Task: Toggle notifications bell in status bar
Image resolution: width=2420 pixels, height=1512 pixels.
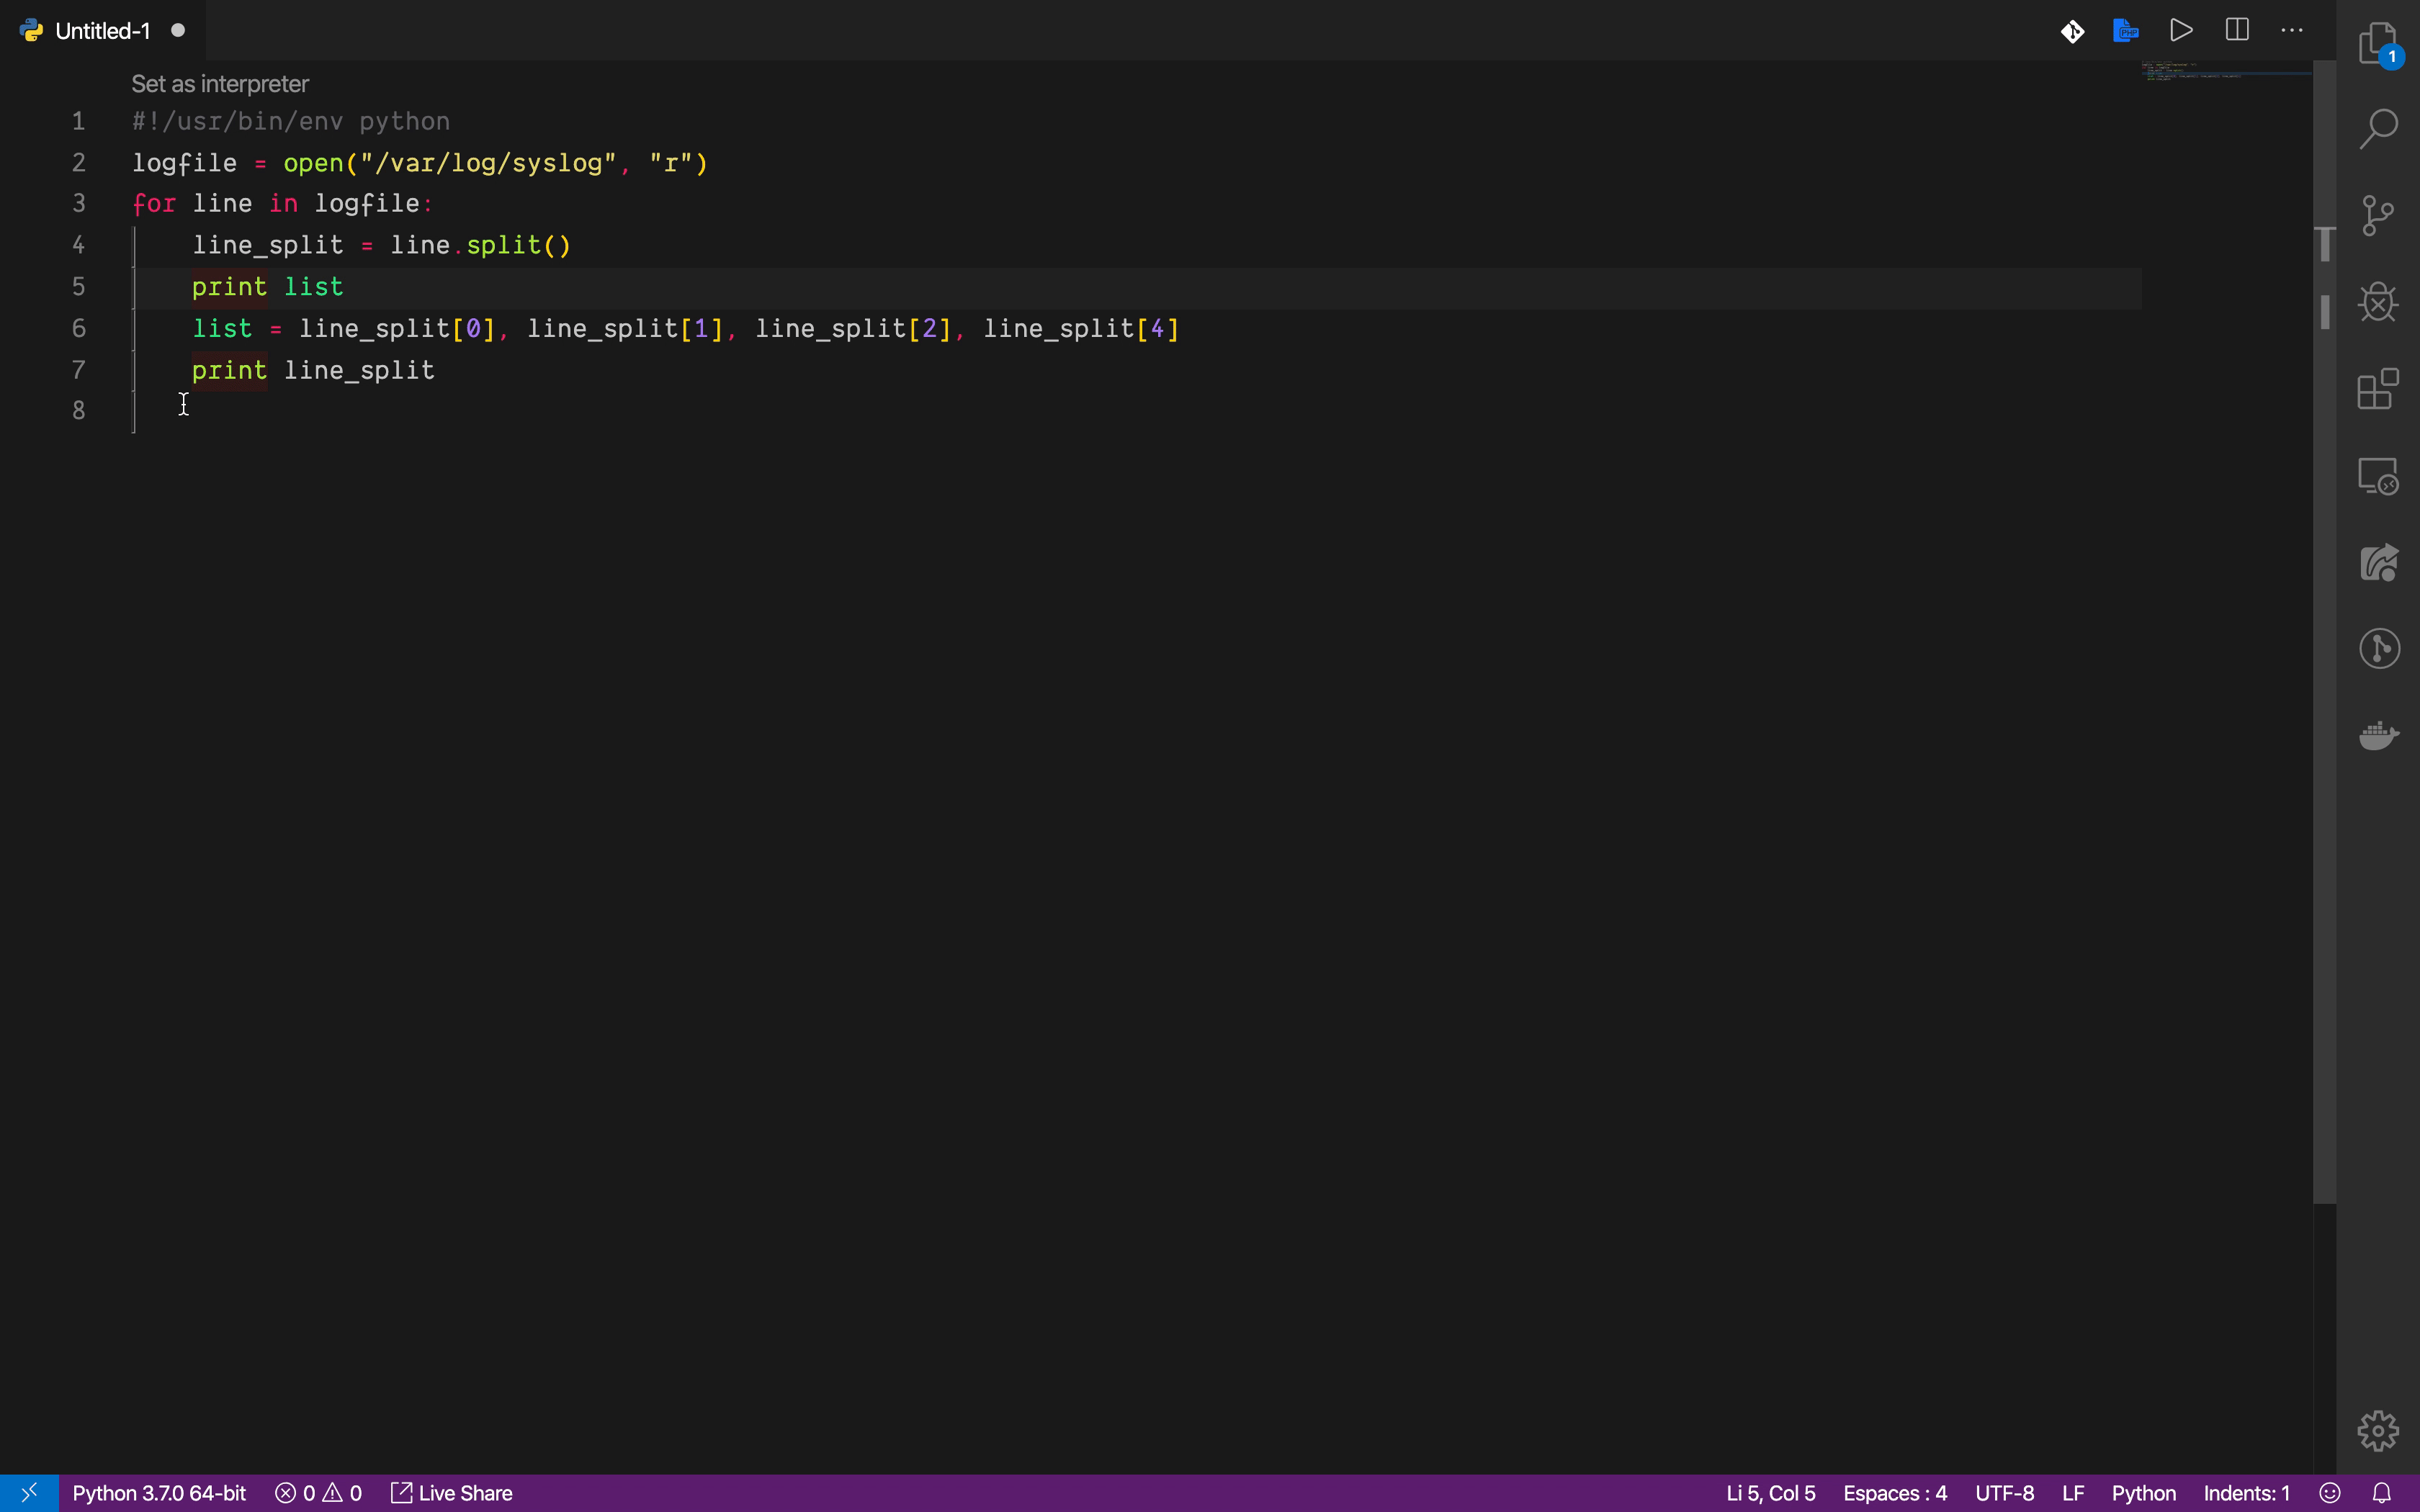Action: (x=2382, y=1493)
